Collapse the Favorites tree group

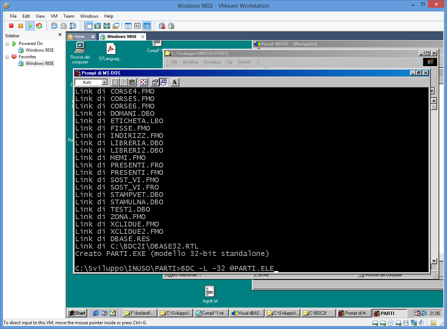point(7,57)
